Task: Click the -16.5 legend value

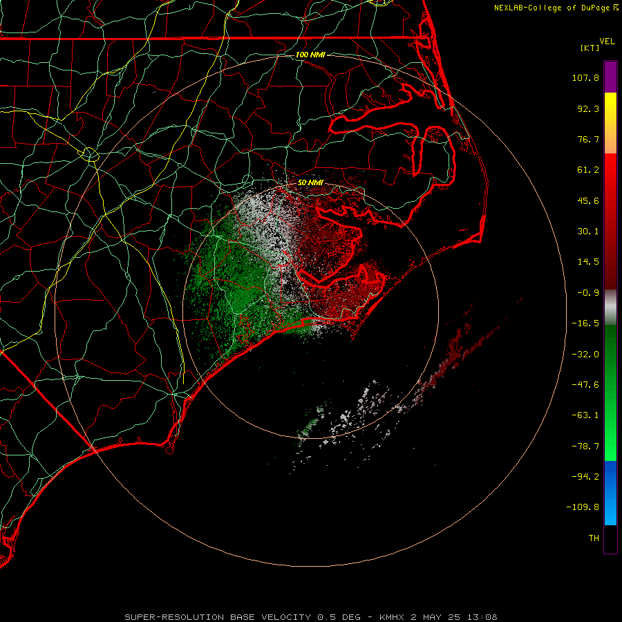Action: point(585,323)
